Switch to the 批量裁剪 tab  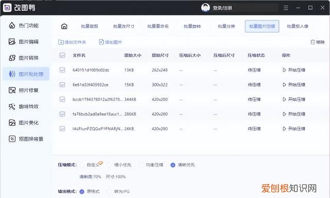(x=90, y=26)
